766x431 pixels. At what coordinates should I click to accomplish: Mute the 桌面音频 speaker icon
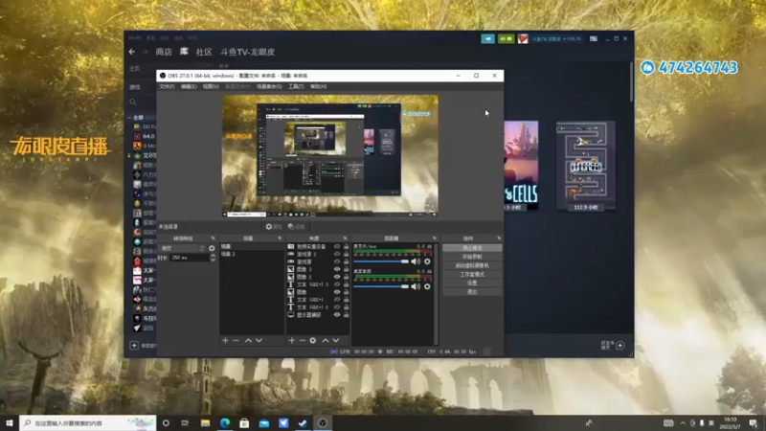[416, 286]
